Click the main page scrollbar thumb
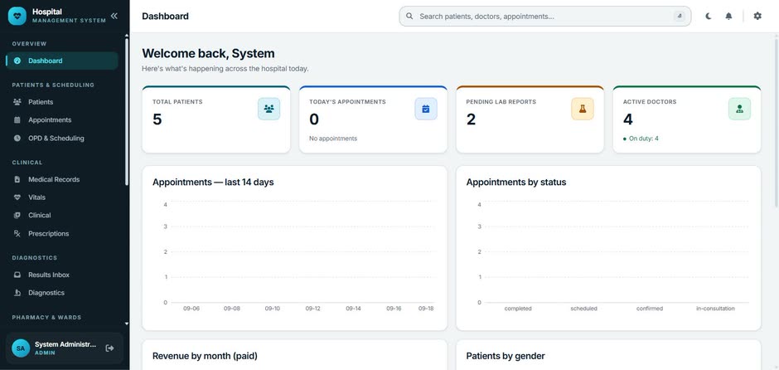 (777, 121)
